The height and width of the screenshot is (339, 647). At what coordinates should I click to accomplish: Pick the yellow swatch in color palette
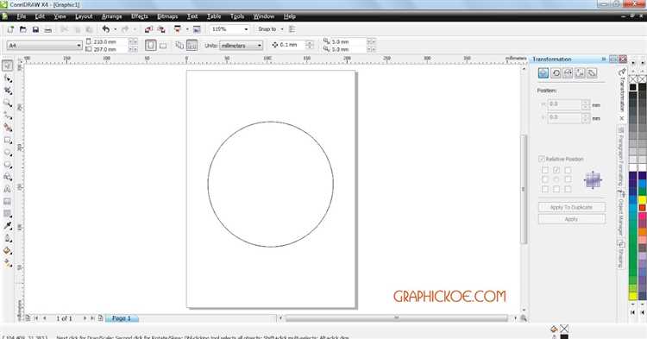(x=642, y=200)
